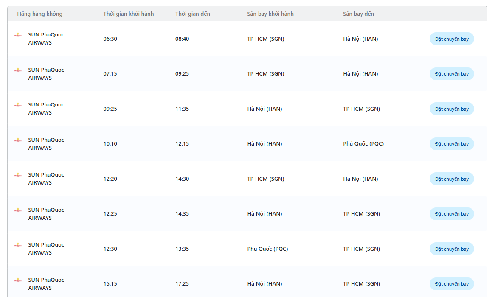Book the 09:25 Hà Nội to TP HCM flight
Image resolution: width=495 pixels, height=297 pixels.
pos(452,109)
